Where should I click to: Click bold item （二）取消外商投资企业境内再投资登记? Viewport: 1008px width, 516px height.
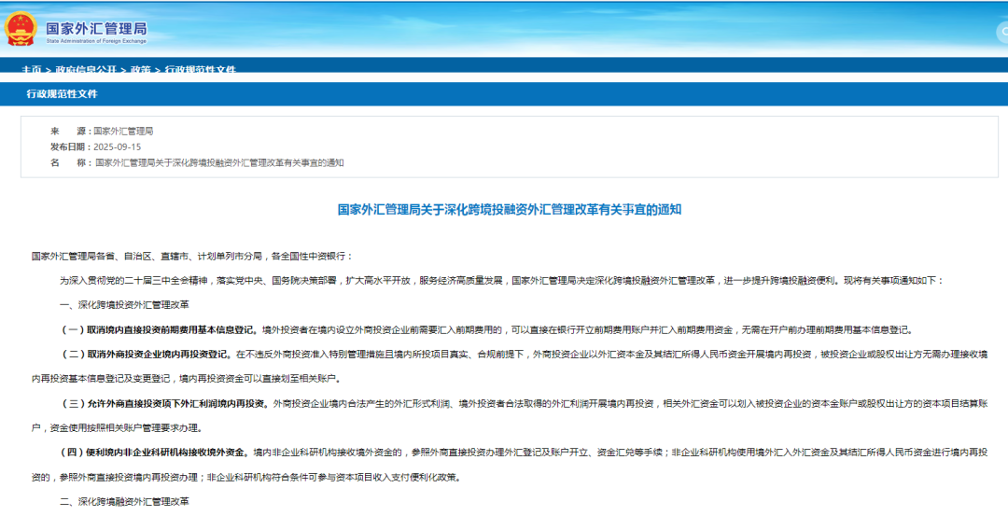pyautogui.click(x=147, y=354)
